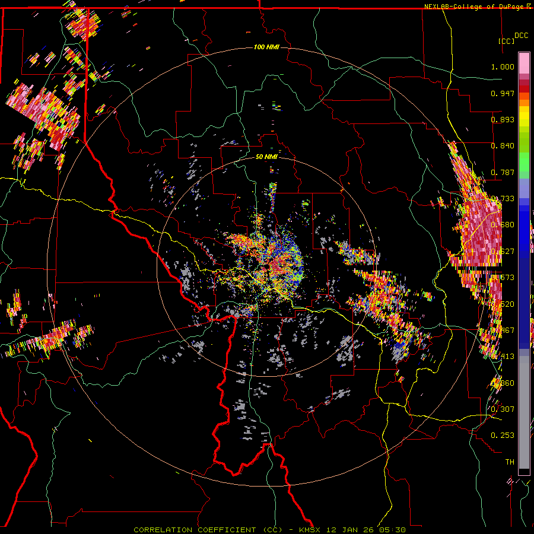Click the 0.253 scale value
This screenshot has height=534, width=534.
(x=503, y=436)
